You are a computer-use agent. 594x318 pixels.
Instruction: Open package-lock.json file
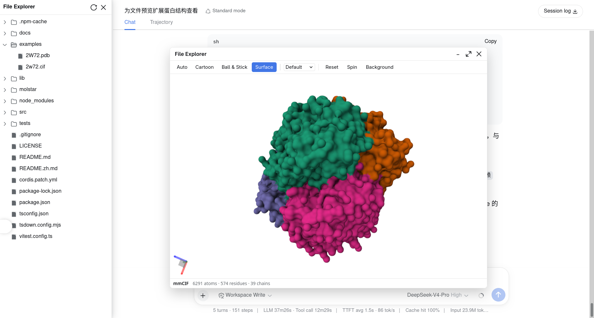coord(40,191)
